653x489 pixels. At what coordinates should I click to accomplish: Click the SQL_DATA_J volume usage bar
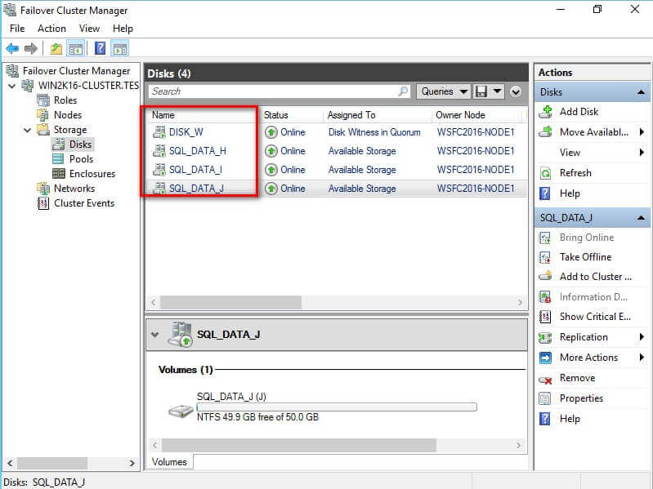pyautogui.click(x=336, y=406)
